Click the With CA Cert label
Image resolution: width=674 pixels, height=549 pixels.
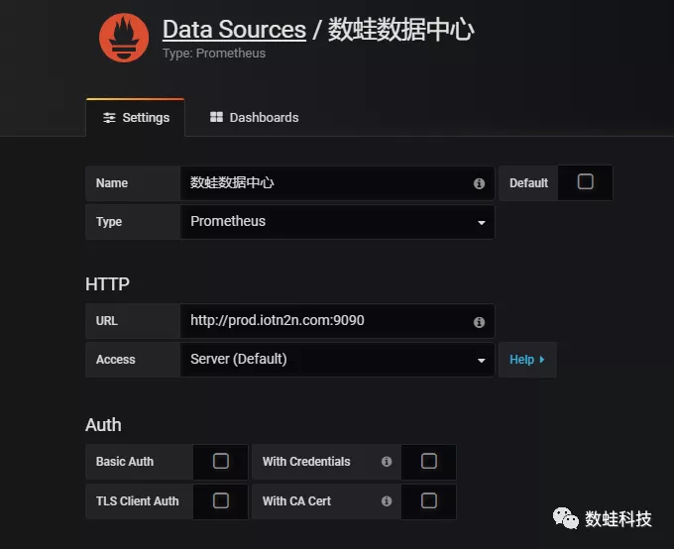[x=296, y=501]
